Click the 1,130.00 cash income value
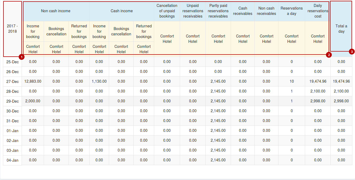This screenshot has height=180, width=355. [x=99, y=81]
